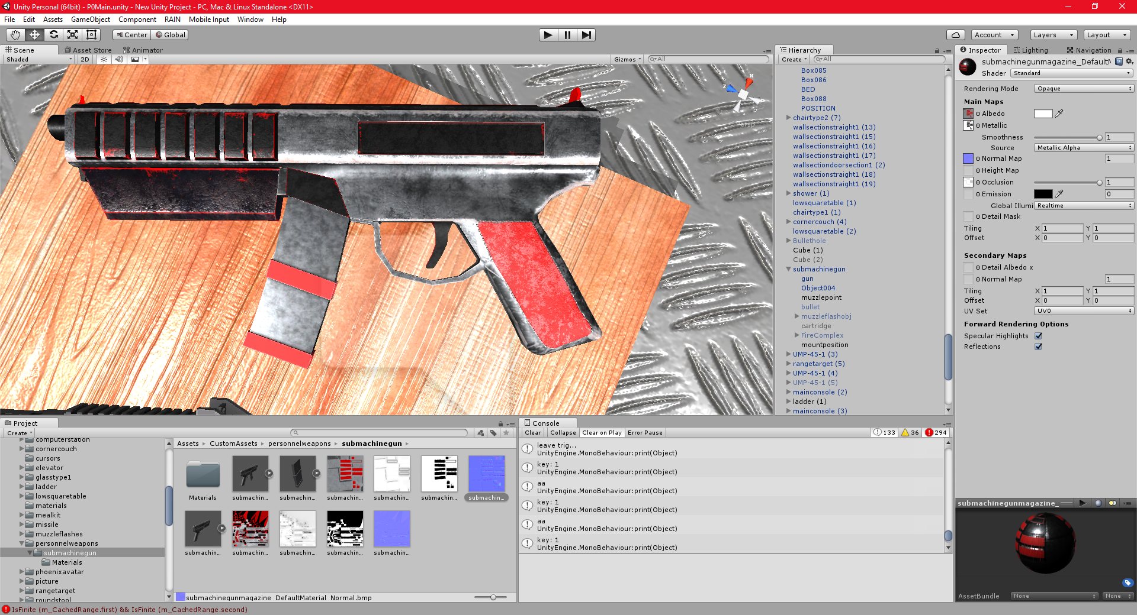
Task: Click console Clear button
Action: click(533, 432)
